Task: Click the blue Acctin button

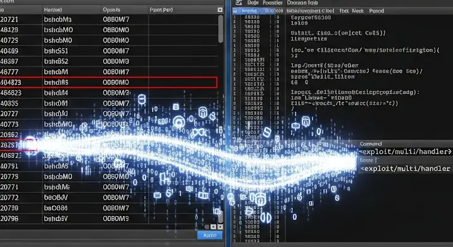Action: pos(210,235)
